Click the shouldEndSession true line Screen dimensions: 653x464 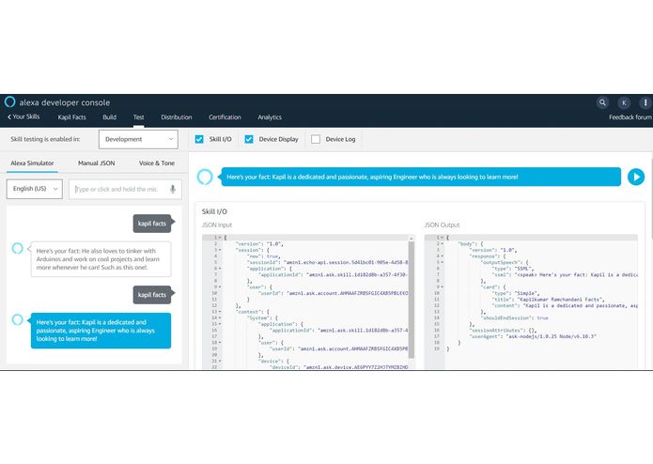click(x=514, y=317)
